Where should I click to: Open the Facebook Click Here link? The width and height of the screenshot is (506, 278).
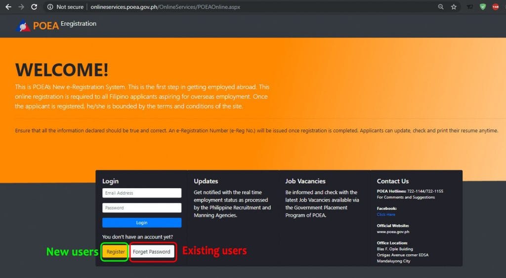386,214
